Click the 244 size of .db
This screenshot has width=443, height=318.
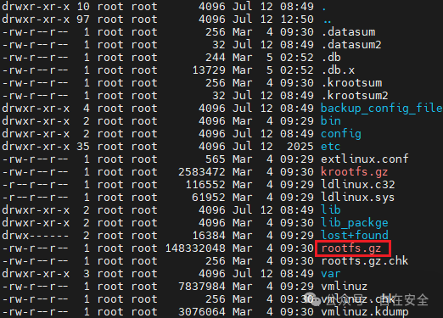(216, 58)
